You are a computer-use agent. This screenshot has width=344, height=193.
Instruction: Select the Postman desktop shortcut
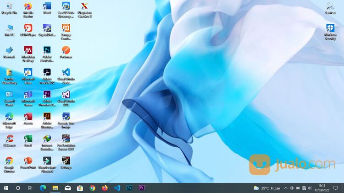[66, 53]
